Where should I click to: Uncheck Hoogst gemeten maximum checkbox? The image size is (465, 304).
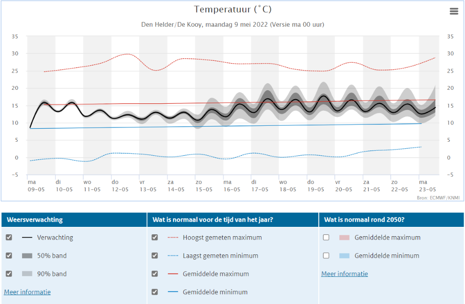155,238
